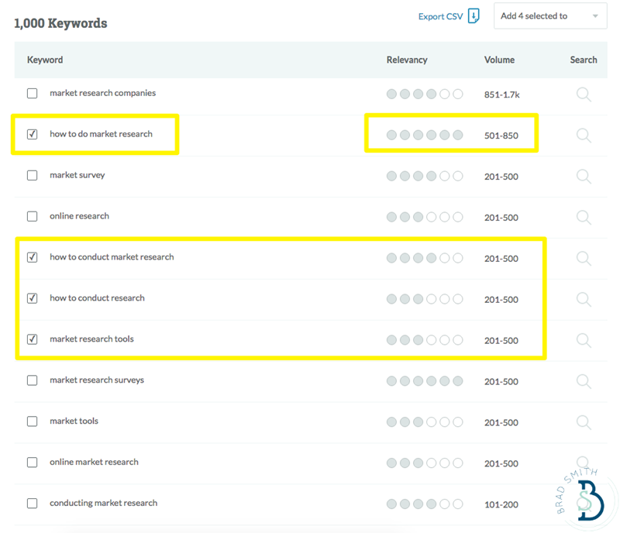Image resolution: width=620 pixels, height=533 pixels.
Task: Click the Export CSV download icon
Action: (474, 16)
